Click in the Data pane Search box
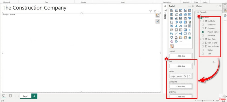 tap(209, 12)
